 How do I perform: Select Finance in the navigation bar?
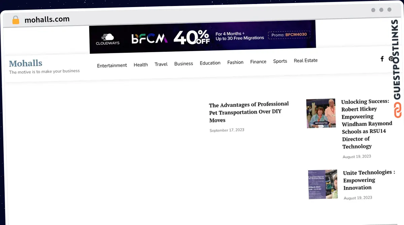point(258,62)
